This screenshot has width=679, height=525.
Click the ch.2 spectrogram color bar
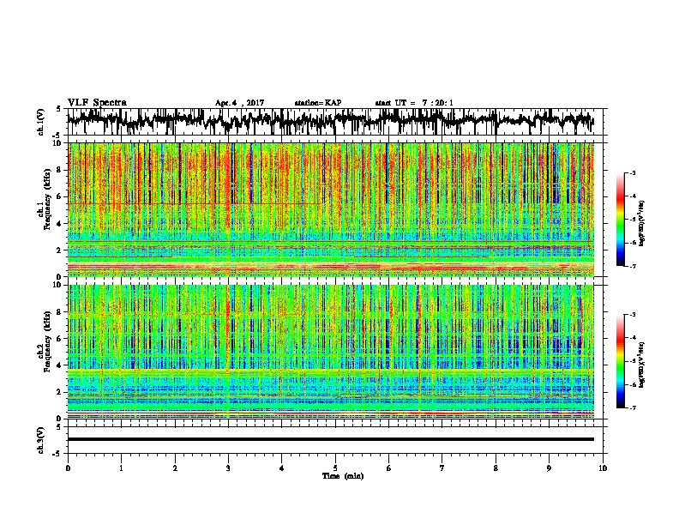coord(620,361)
